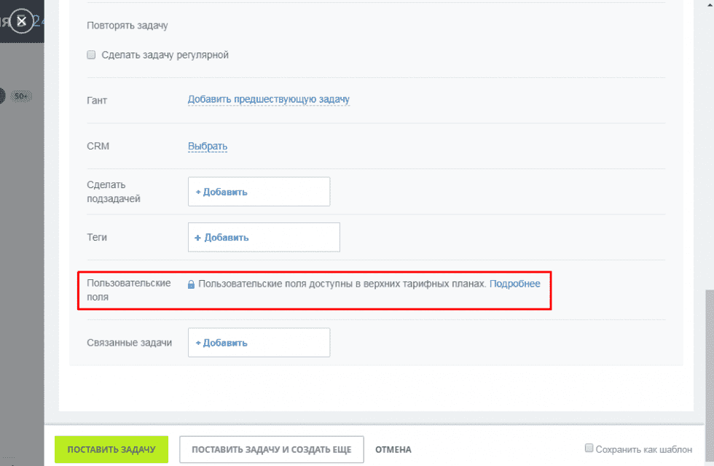Click the lock icon beside custom fields notice
The width and height of the screenshot is (714, 466).
point(191,284)
